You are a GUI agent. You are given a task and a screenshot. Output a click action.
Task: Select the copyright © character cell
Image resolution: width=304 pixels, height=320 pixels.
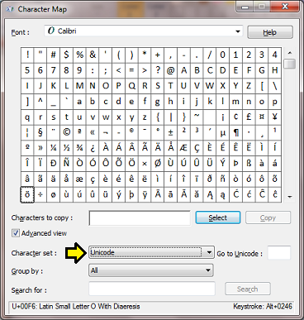66,132
